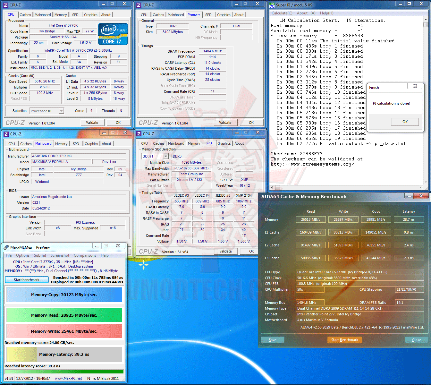This screenshot has height=385, width=431.
Task: Open the www.MaxxPI.net link
Action: tap(68, 379)
